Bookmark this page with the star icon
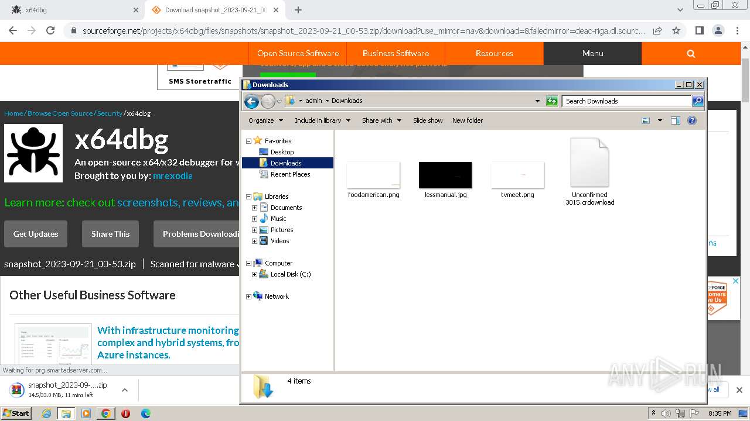 (676, 30)
